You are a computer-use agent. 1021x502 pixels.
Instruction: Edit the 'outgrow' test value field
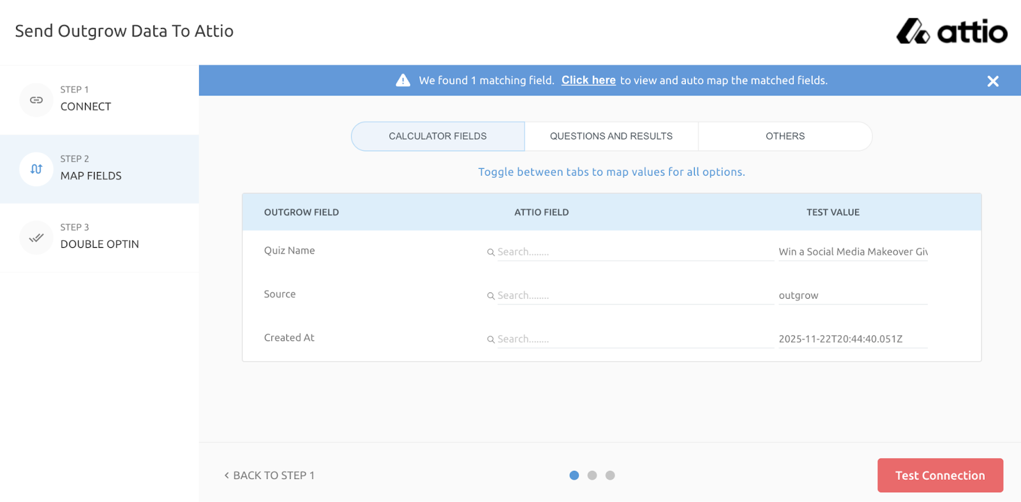[852, 296]
